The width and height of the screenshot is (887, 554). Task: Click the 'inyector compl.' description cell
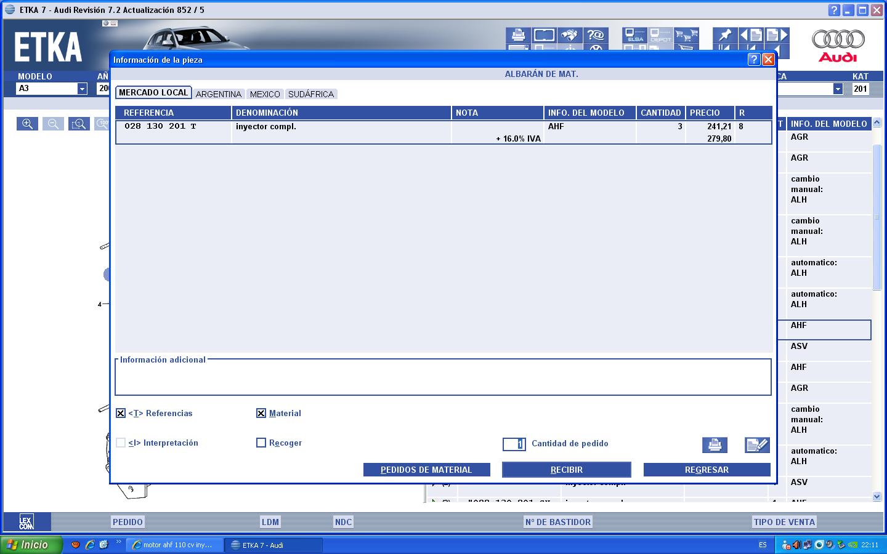click(x=266, y=126)
